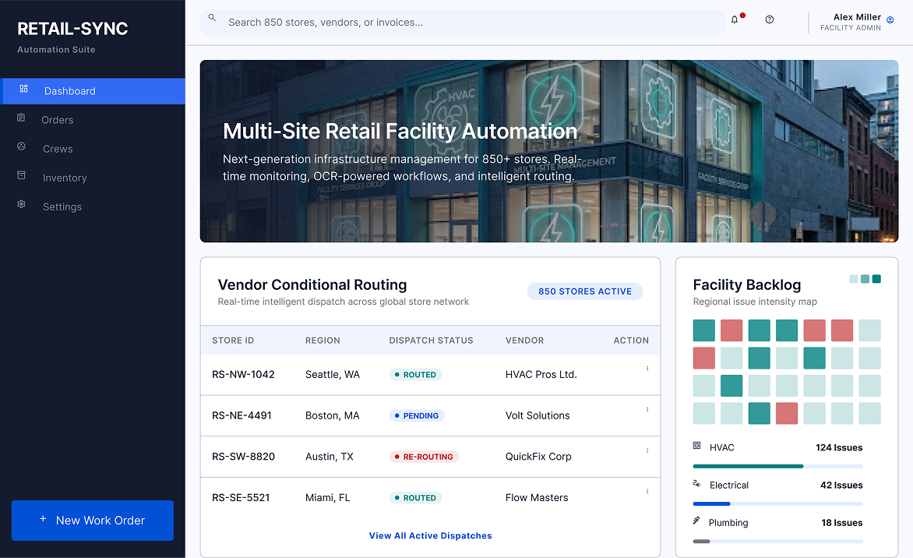Click the RETAIL-SYNC logo title
This screenshot has height=558, width=913.
coord(72,29)
